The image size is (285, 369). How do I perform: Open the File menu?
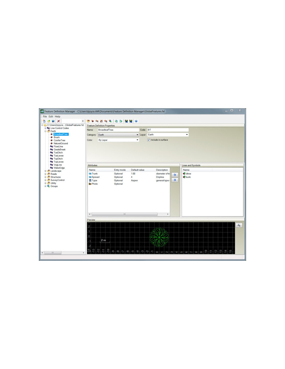45,117
